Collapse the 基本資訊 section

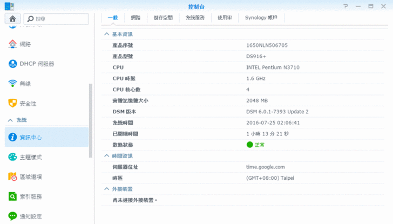pyautogui.click(x=106, y=33)
